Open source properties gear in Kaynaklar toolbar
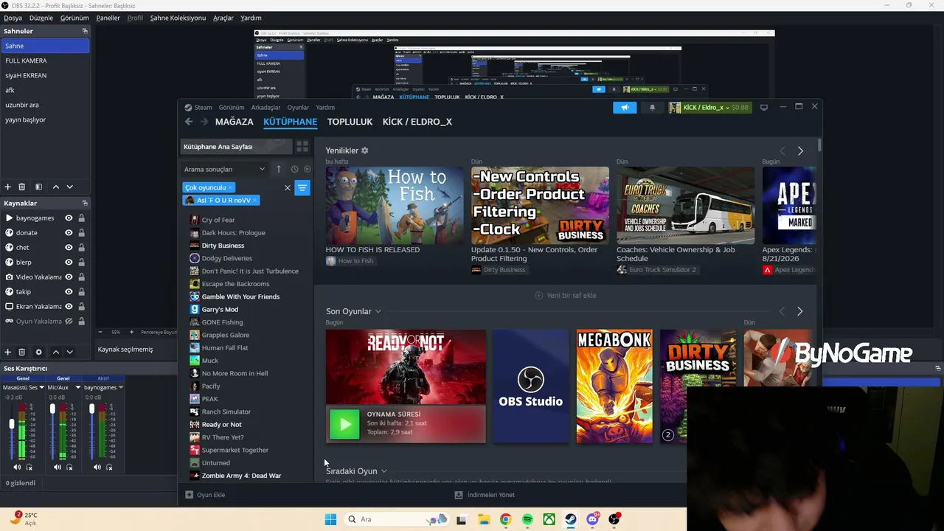This screenshot has height=531, width=944. click(38, 353)
